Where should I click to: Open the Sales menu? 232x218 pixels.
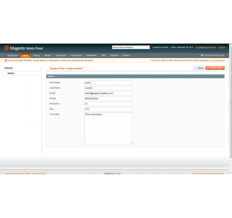25,55
